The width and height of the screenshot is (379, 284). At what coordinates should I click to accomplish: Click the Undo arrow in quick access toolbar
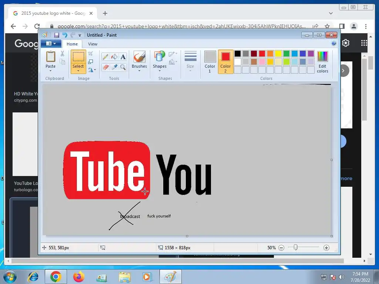tap(65, 35)
